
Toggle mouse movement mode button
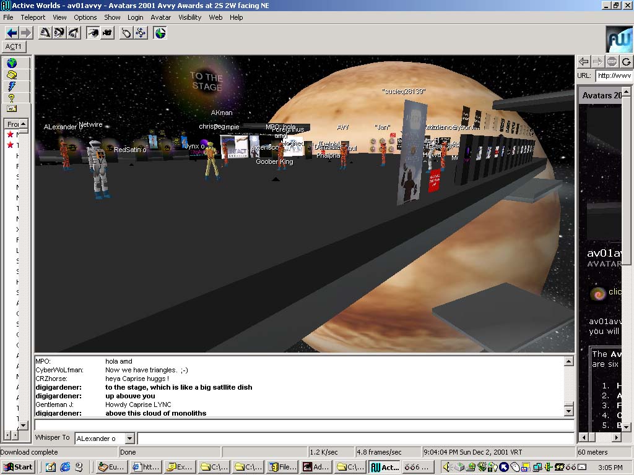(x=126, y=33)
